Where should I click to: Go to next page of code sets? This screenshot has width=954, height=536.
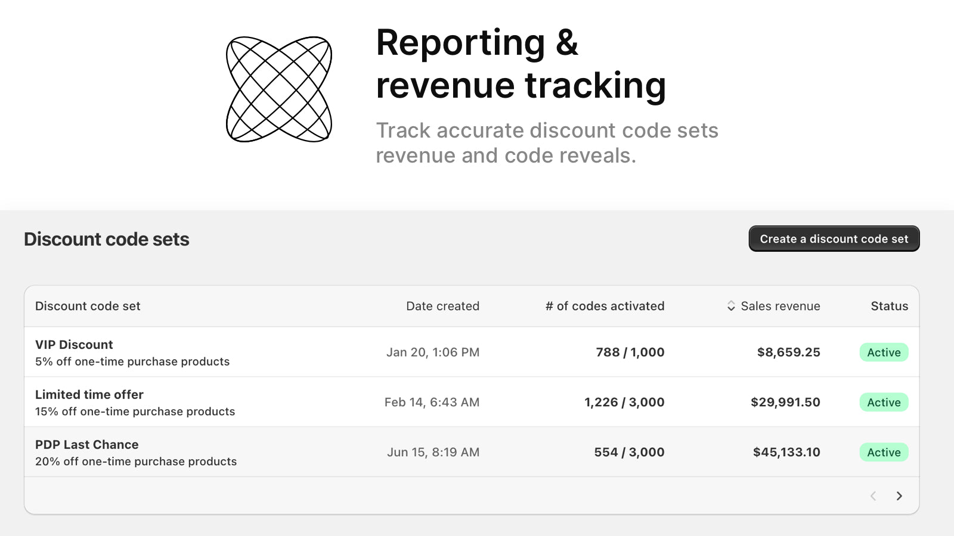(x=899, y=496)
